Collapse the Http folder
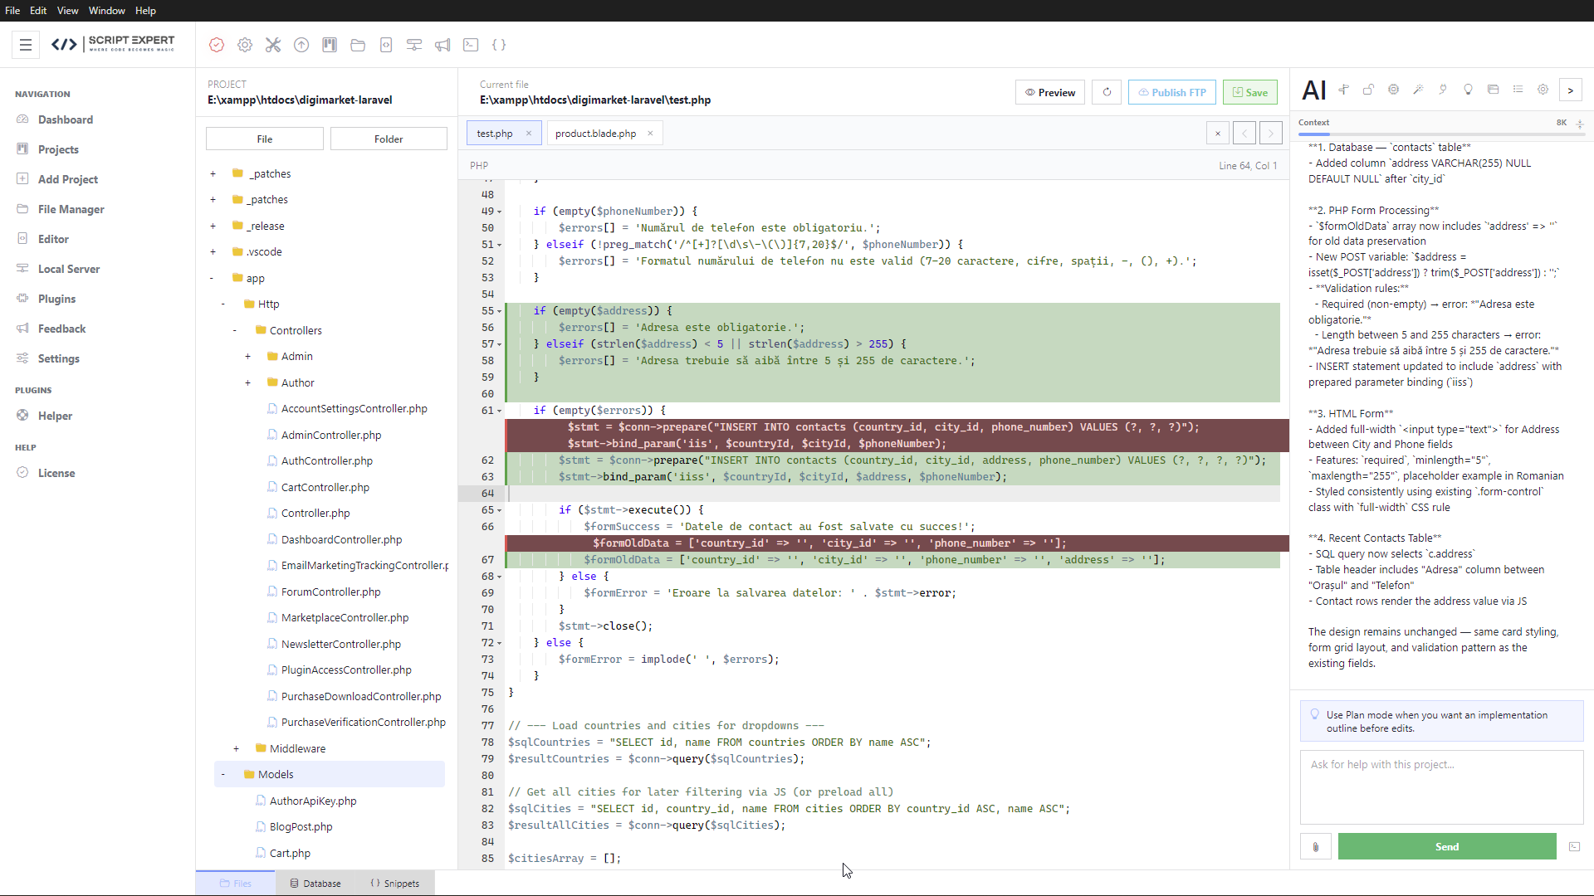The height and width of the screenshot is (896, 1594). click(223, 304)
